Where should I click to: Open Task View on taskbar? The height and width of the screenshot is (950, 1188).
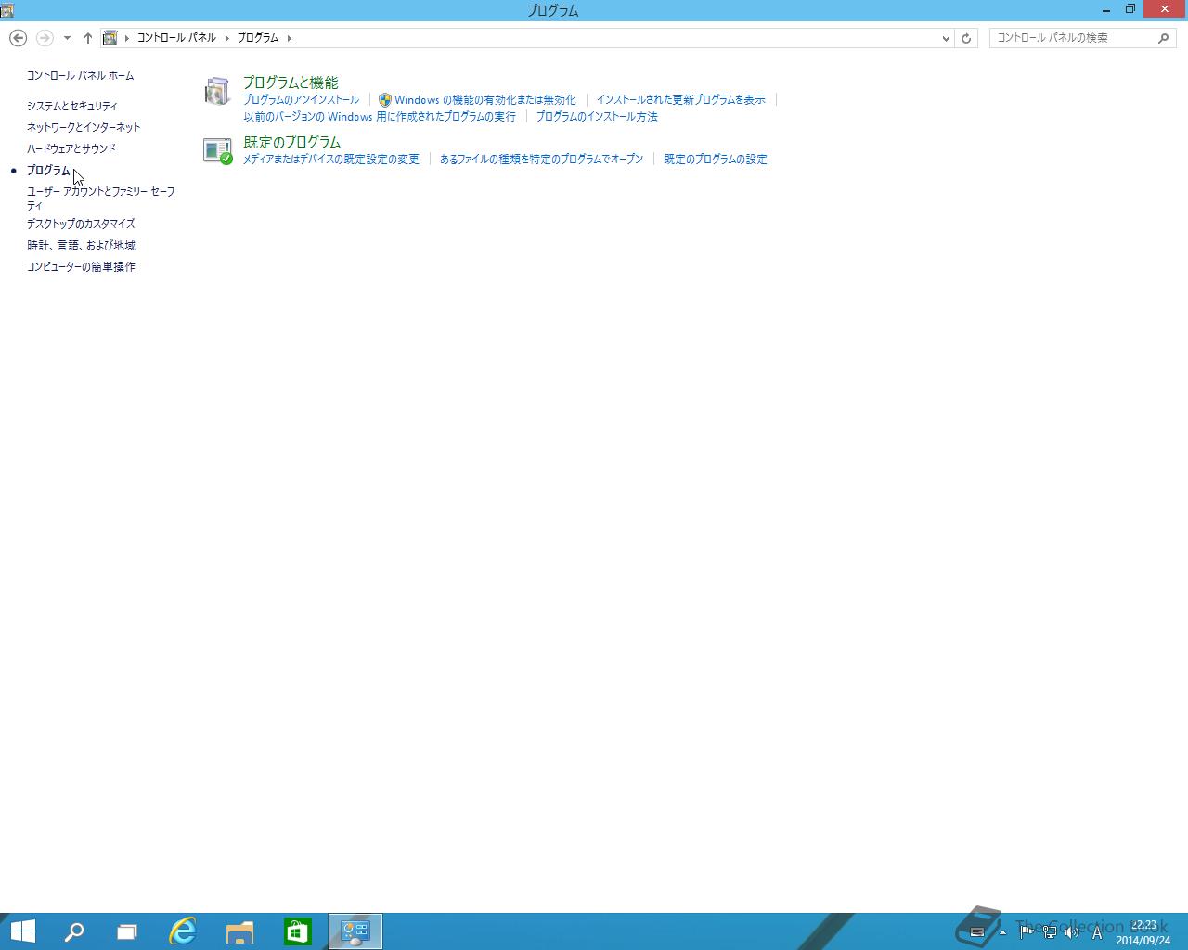(127, 931)
